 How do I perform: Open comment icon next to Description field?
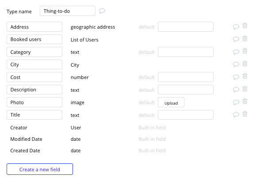[x=236, y=90]
